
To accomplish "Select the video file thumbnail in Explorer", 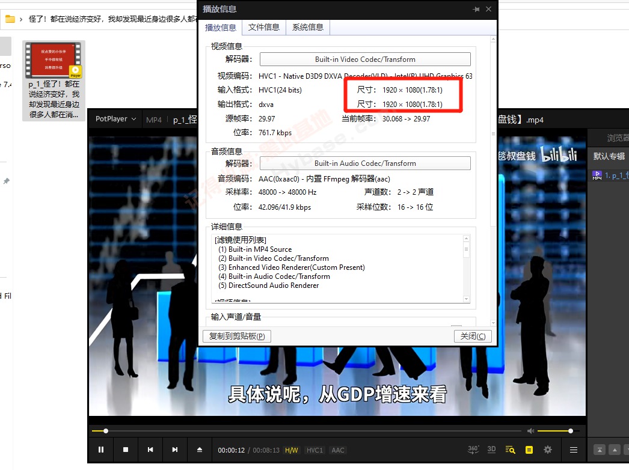I will [54, 81].
